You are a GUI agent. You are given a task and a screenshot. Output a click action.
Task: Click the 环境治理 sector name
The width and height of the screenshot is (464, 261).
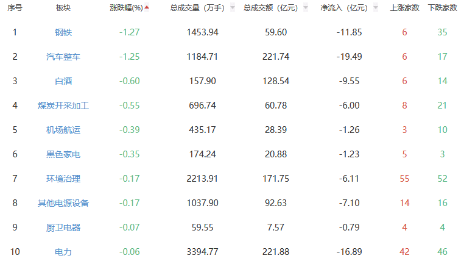63,179
